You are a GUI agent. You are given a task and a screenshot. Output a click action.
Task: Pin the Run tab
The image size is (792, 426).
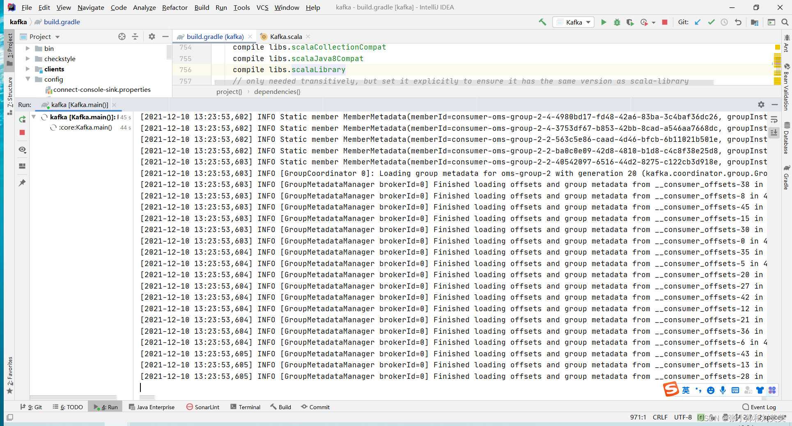coord(22,183)
